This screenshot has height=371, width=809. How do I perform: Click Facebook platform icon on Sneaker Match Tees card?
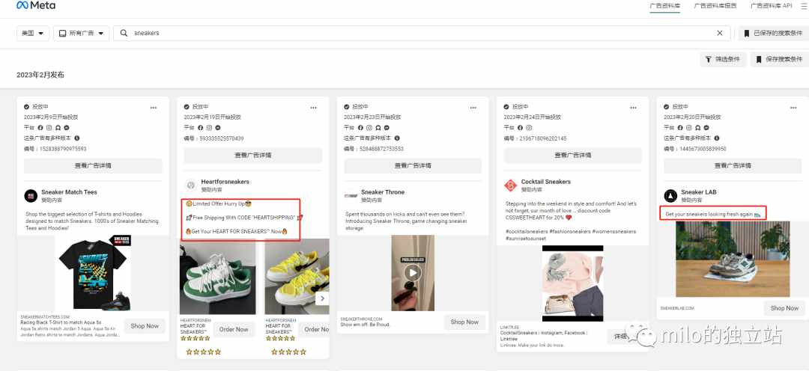[x=40, y=128]
